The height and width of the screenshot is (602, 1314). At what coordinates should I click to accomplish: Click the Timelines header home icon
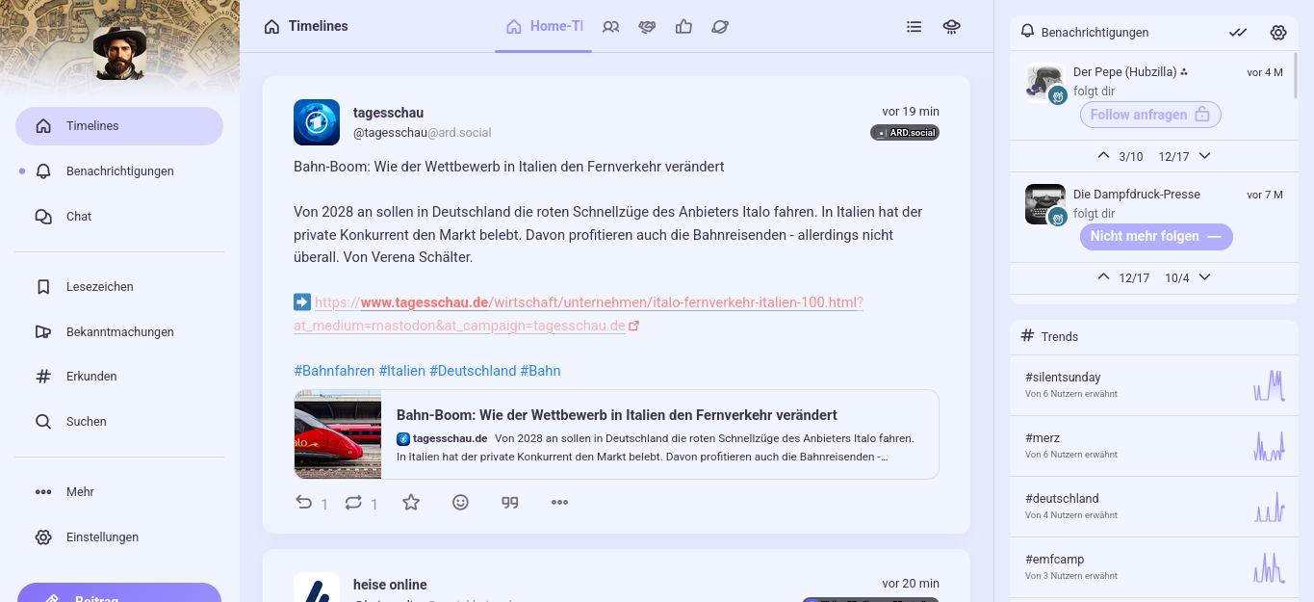271,27
